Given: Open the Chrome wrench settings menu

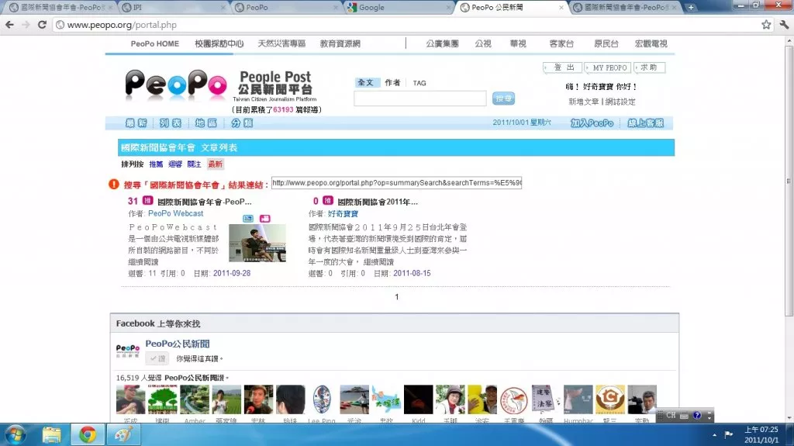Looking at the screenshot, I should (784, 25).
